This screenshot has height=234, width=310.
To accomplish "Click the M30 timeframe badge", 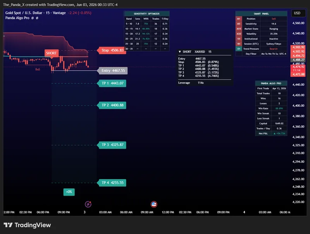I will tap(239, 34).
